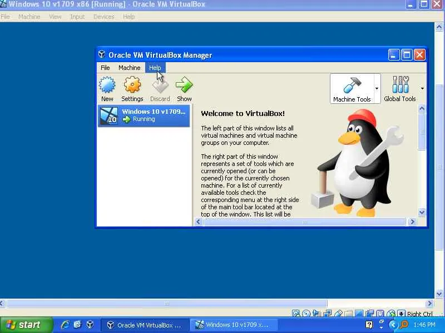The width and height of the screenshot is (445, 333).
Task: Switch to the Windows 10 v1709 taskbar button
Action: click(233, 325)
